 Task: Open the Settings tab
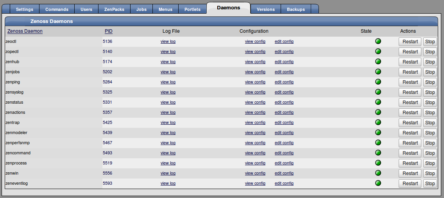(25, 9)
